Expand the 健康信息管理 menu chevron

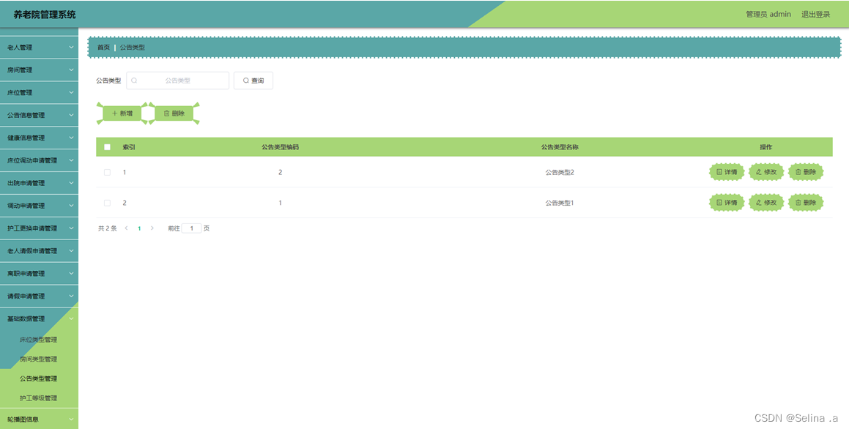click(71, 138)
